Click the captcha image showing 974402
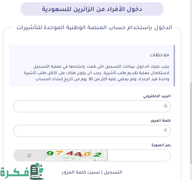The width and height of the screenshot is (192, 180). (76, 155)
